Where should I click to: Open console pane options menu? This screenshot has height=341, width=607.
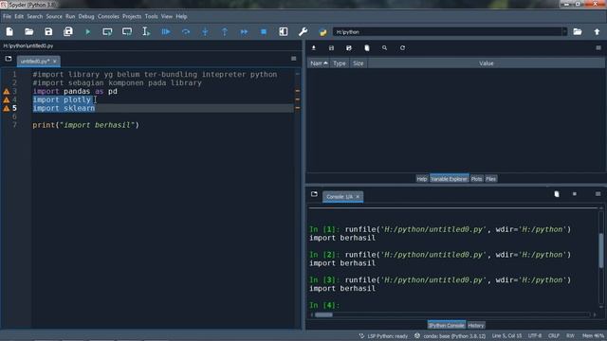598,194
